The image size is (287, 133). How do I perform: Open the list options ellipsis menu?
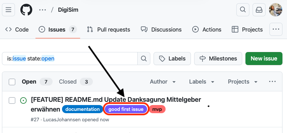[x=272, y=82]
